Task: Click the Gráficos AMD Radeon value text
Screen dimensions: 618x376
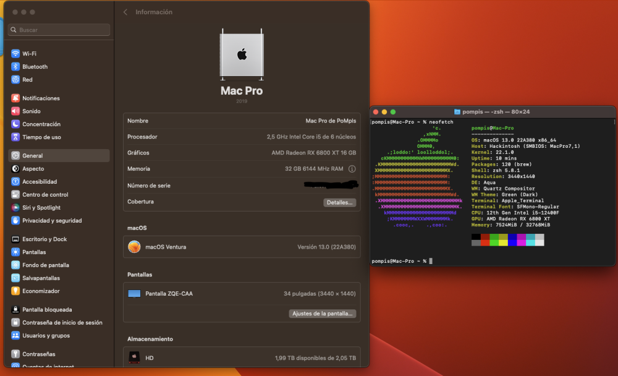Action: point(314,153)
